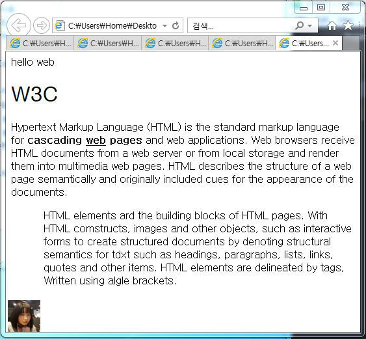The height and width of the screenshot is (339, 366).
Task: Click the bold word 'cascading'
Action: tap(55, 141)
